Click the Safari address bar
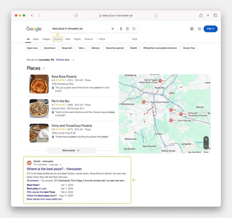The width and height of the screenshot is (232, 218). [116, 15]
